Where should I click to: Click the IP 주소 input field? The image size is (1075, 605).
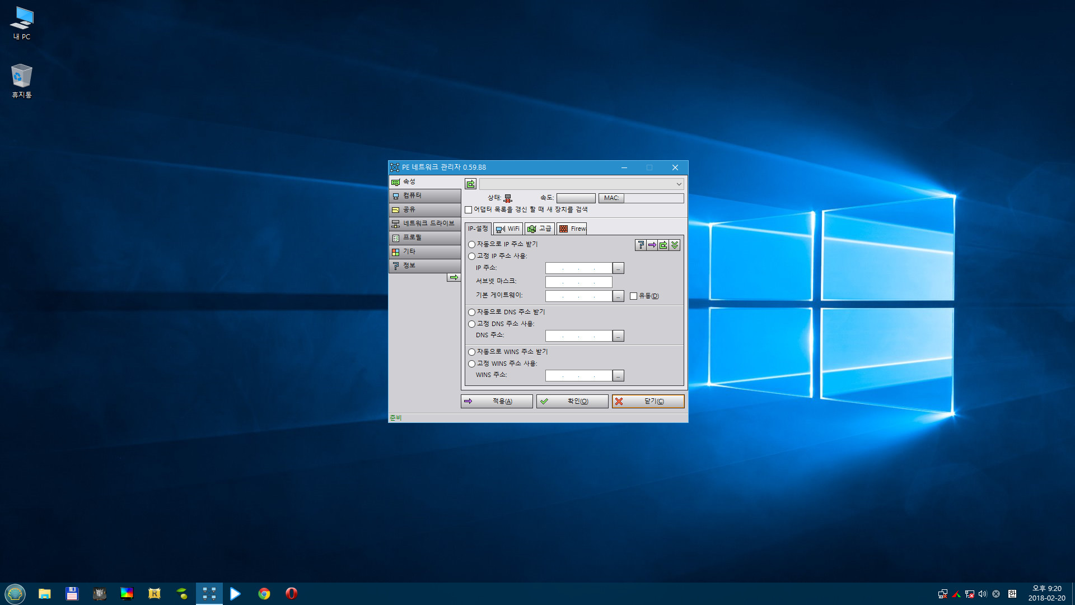tap(578, 268)
